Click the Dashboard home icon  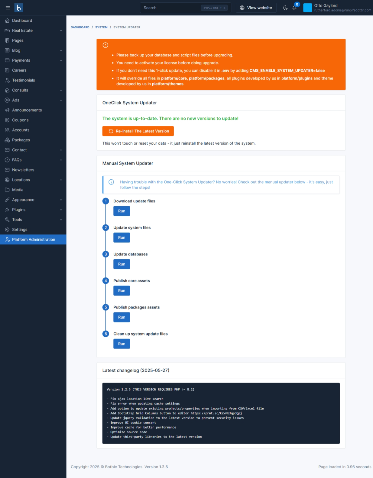pyautogui.click(x=7, y=21)
